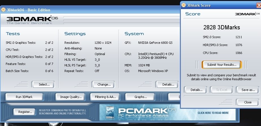
Task: Click the SM2.0 Score value 1211
Action: click(x=239, y=37)
